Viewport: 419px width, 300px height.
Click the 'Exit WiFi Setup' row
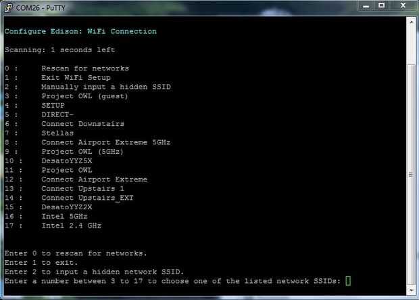pyautogui.click(x=57, y=78)
